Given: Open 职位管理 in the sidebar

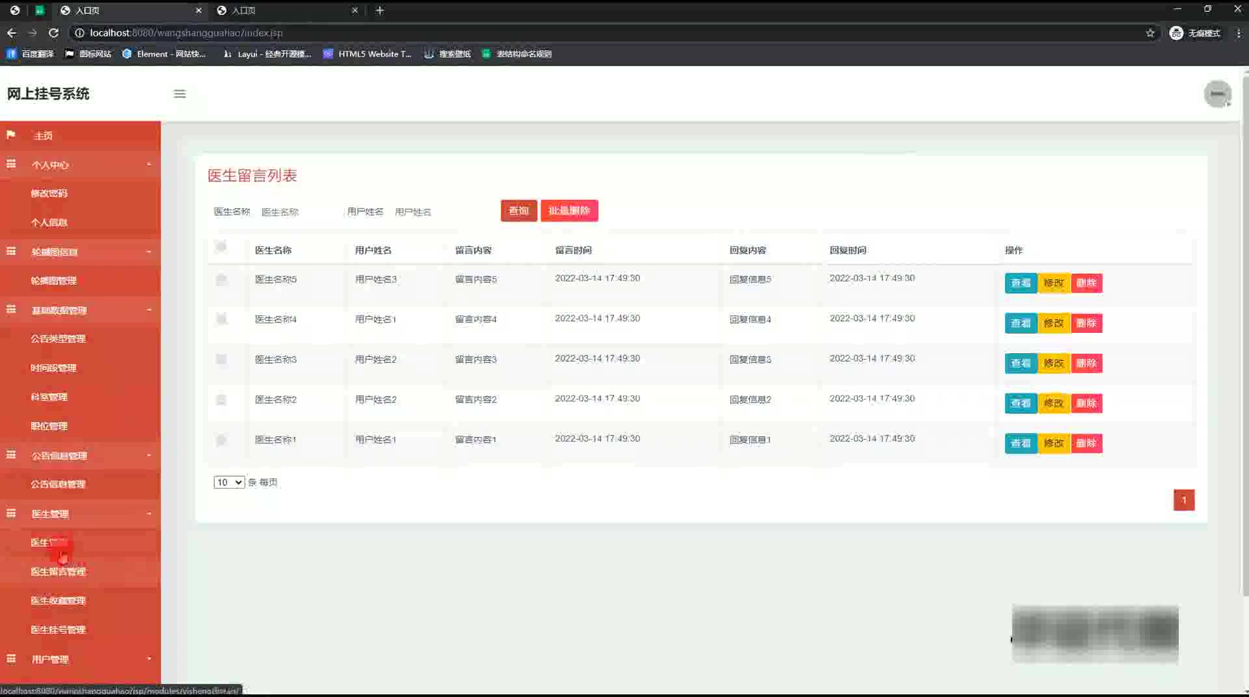Looking at the screenshot, I should pyautogui.click(x=49, y=426).
